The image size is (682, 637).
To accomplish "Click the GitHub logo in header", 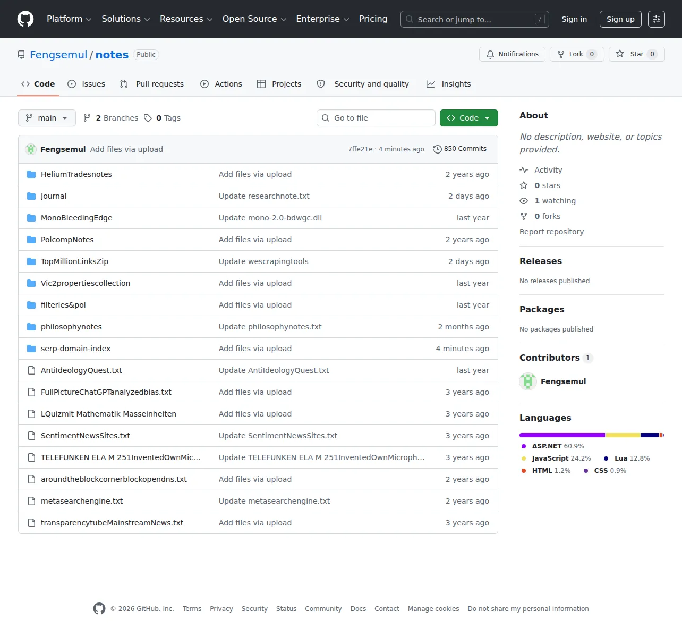I will tap(25, 19).
